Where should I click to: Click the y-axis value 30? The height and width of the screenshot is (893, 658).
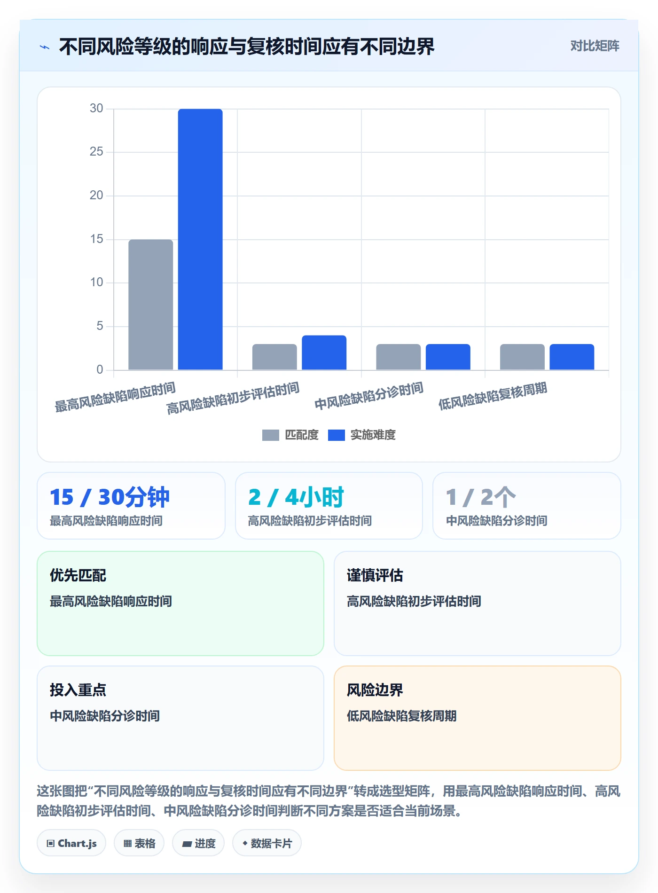point(96,109)
